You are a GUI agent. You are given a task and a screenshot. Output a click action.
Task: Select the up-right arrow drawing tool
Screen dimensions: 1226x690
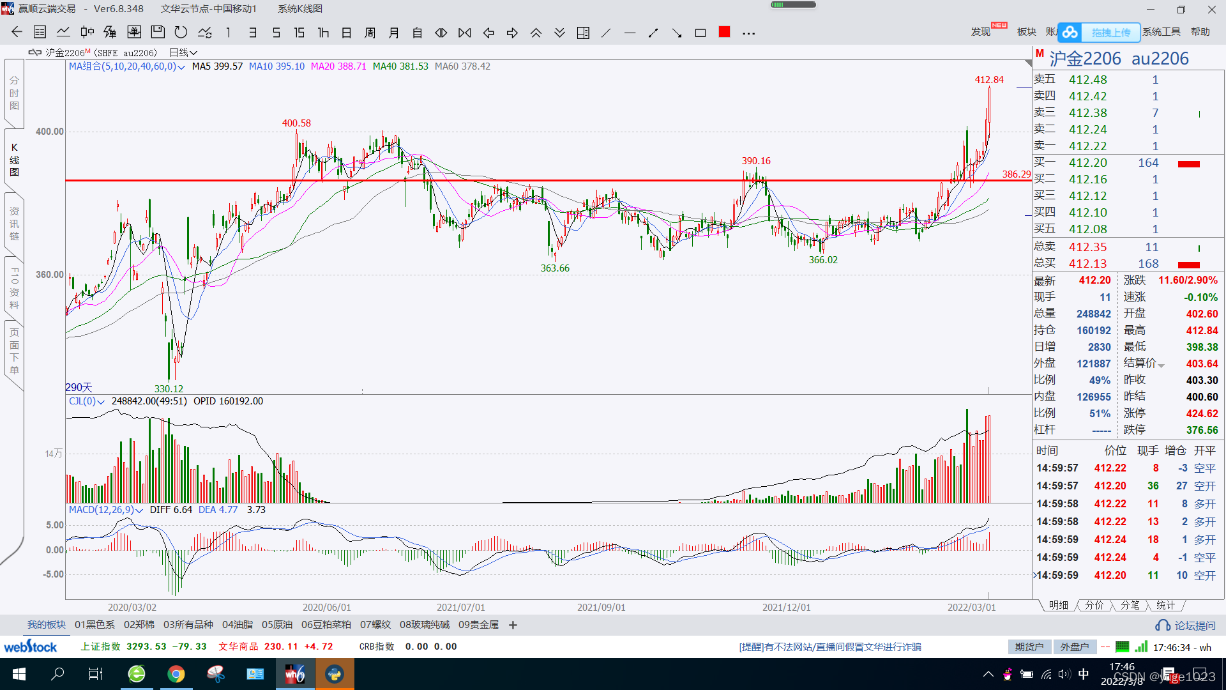tap(653, 33)
